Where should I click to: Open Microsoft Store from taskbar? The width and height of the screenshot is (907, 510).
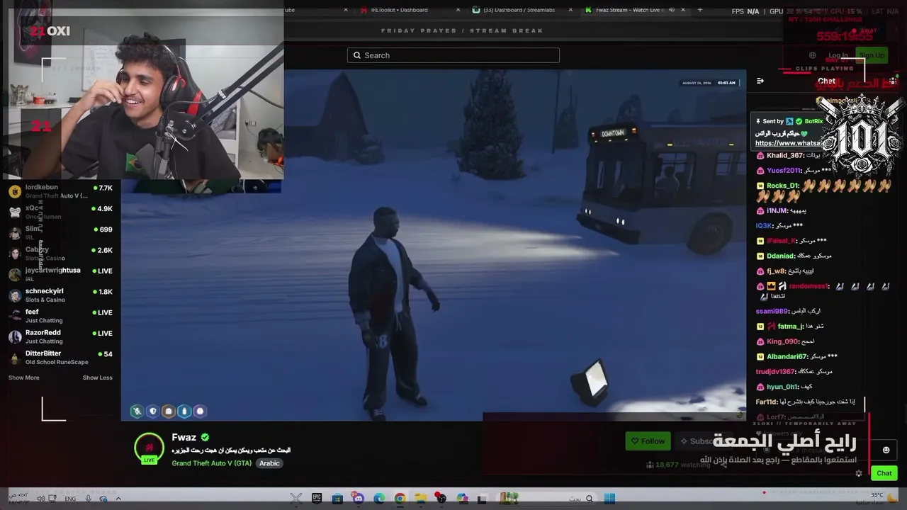click(x=337, y=499)
